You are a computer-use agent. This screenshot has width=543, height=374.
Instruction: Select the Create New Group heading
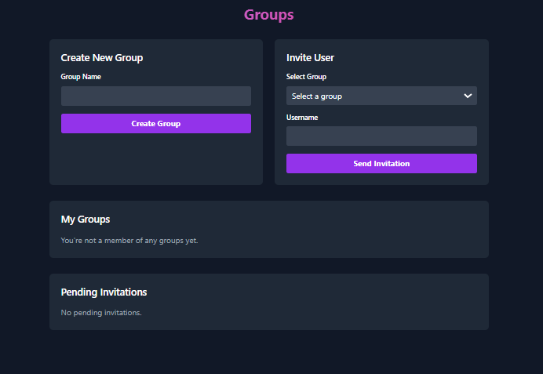(102, 58)
